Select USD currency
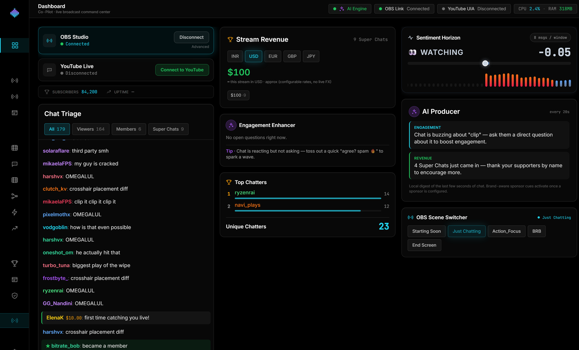The height and width of the screenshot is (350, 579). point(254,56)
